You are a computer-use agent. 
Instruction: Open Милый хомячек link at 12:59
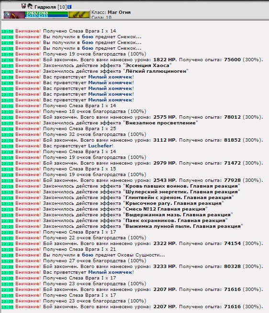coord(110,83)
